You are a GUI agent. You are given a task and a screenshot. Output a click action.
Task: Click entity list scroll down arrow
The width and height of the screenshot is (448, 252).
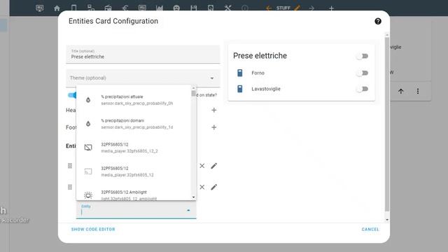tap(193, 197)
